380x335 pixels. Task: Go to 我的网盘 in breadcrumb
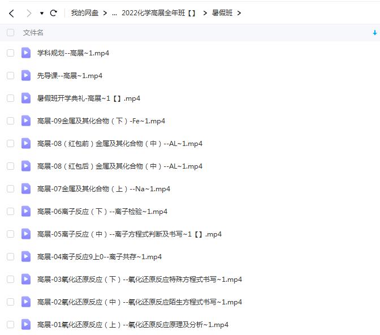(85, 13)
